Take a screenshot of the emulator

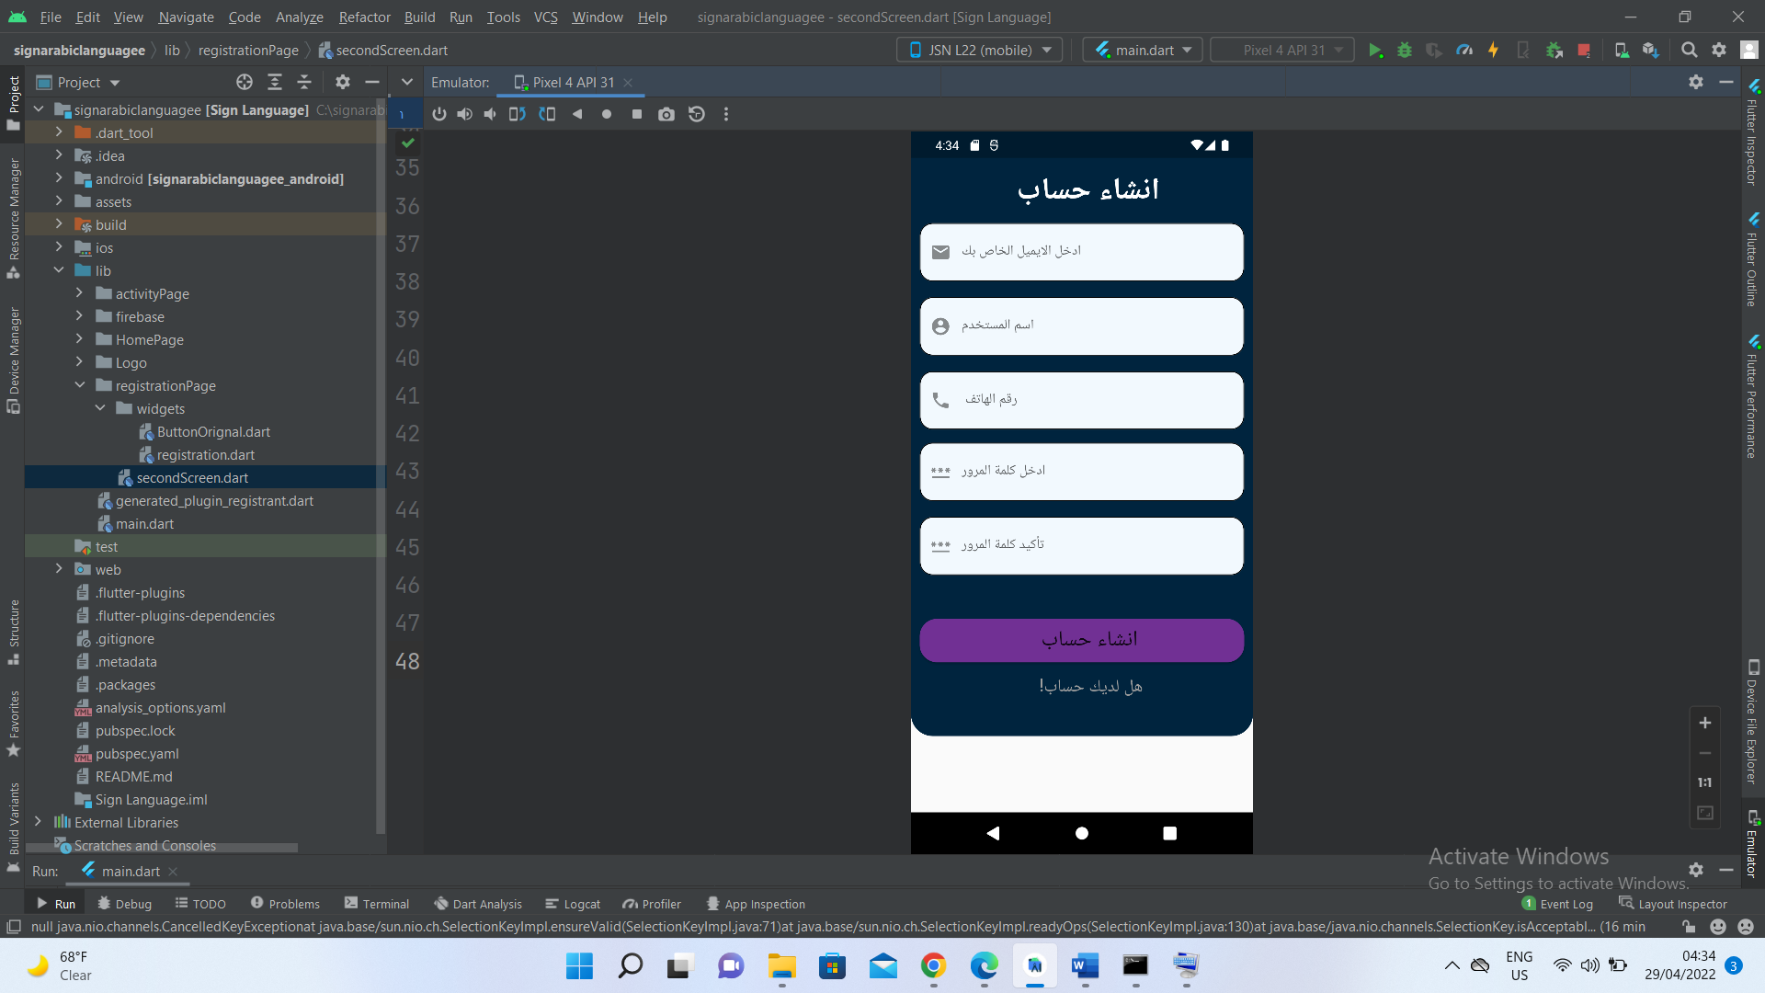point(666,114)
